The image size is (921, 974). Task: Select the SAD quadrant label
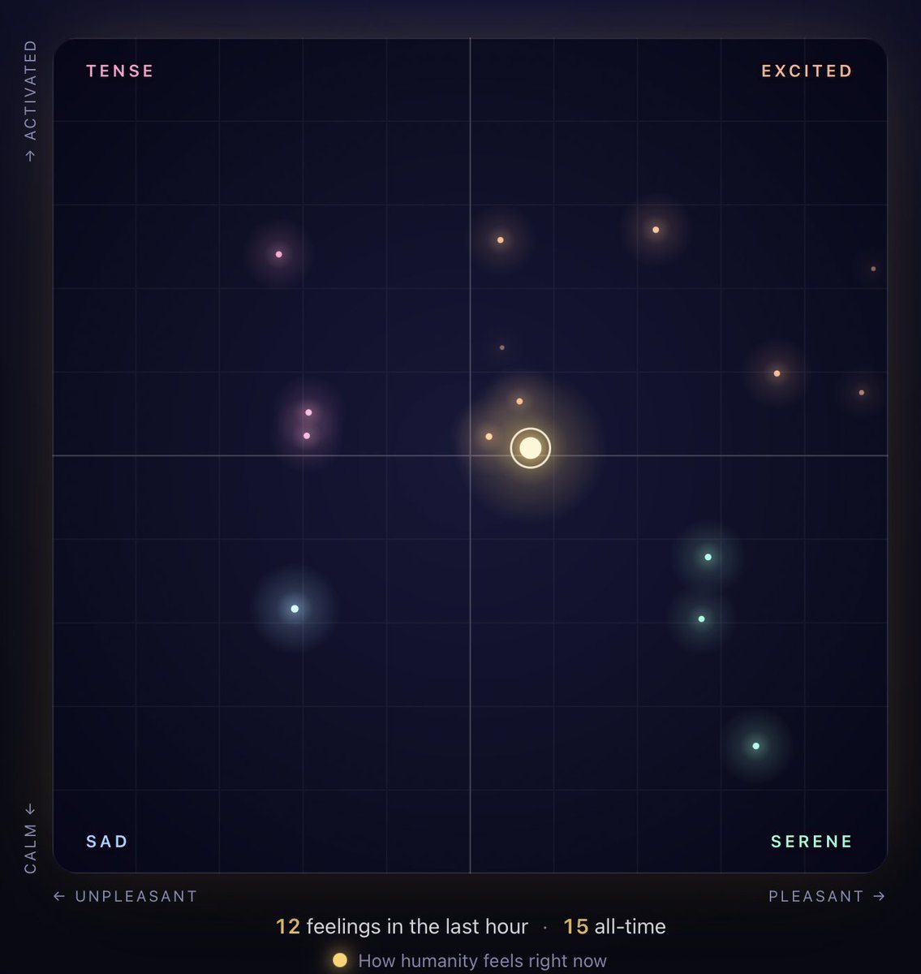(x=107, y=842)
